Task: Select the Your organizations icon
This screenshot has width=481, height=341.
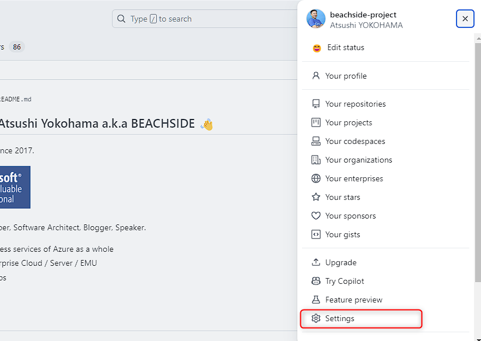Action: point(315,160)
